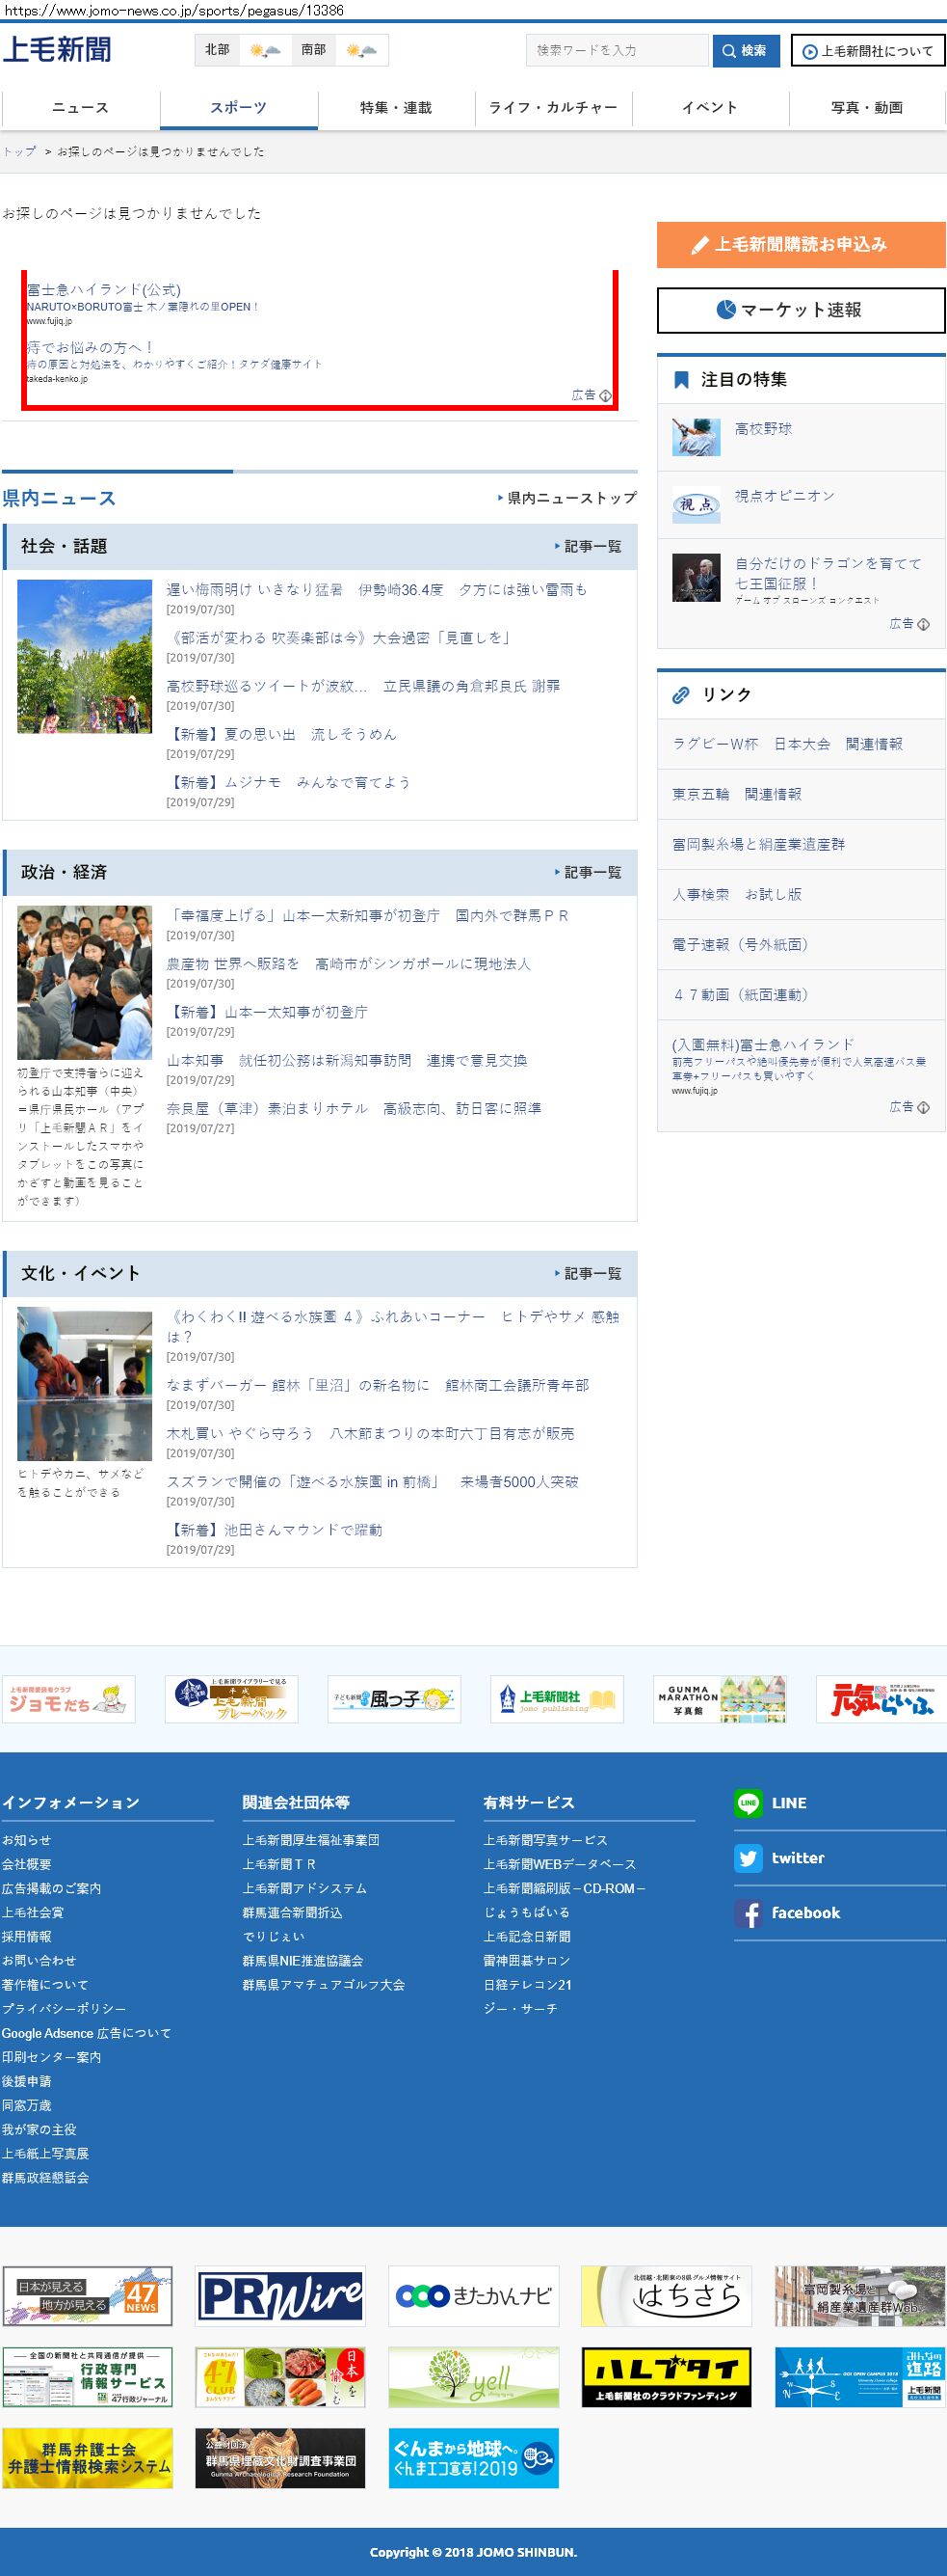Click the southern area weather icon

360,50
